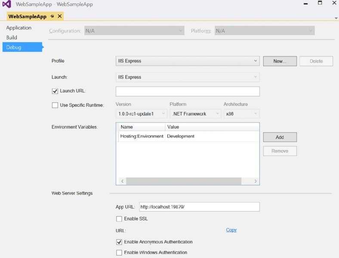This screenshot has width=339, height=258.
Task: Switch to the Application page
Action: pyautogui.click(x=19, y=28)
